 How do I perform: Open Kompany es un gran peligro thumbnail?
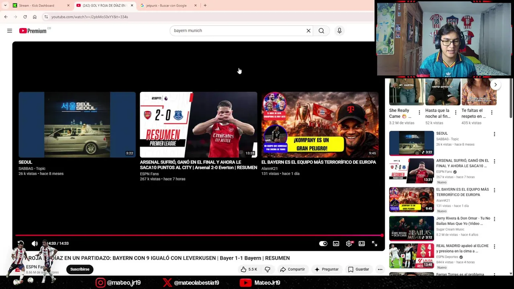pyautogui.click(x=320, y=124)
